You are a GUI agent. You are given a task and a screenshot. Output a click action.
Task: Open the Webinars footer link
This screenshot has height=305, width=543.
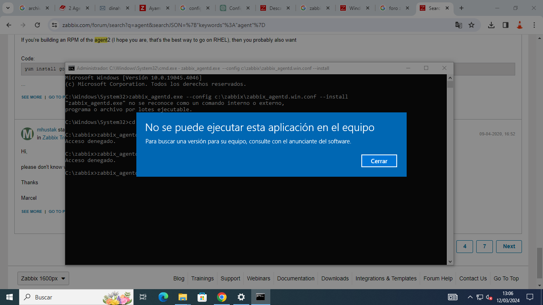click(x=258, y=278)
